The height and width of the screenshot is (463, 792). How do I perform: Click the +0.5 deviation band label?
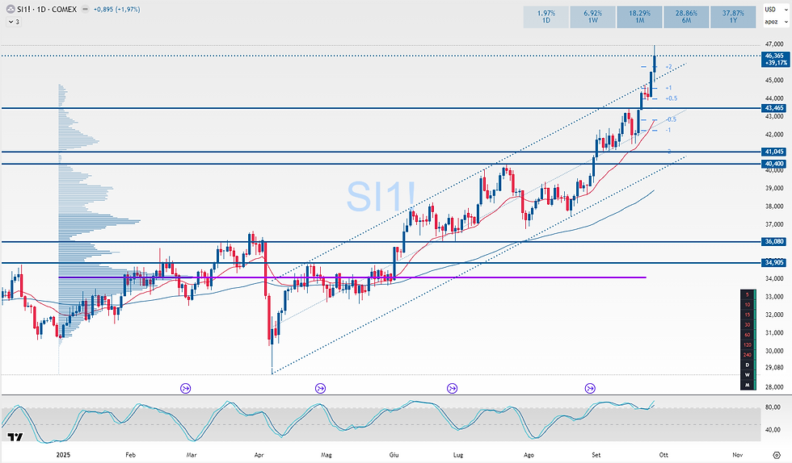click(x=672, y=98)
